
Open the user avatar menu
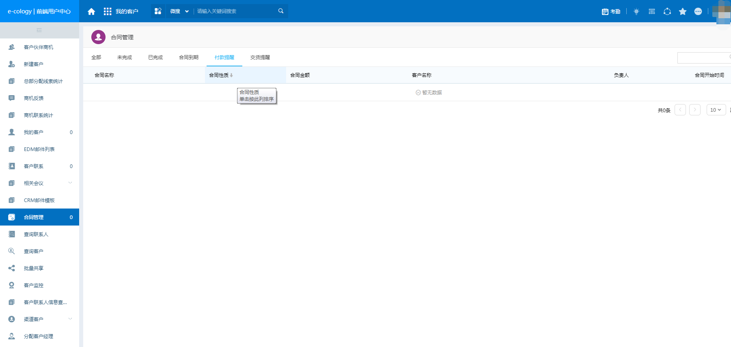pos(721,11)
